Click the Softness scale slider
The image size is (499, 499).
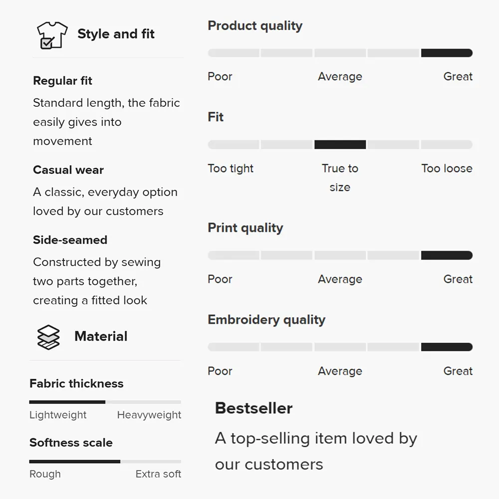[x=105, y=462]
